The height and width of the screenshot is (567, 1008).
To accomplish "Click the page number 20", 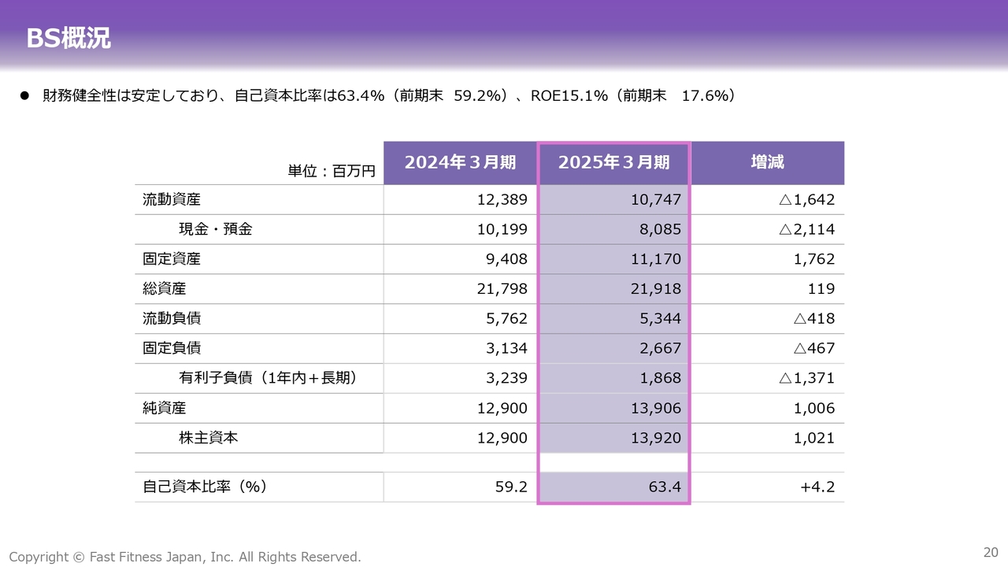I will (x=991, y=551).
